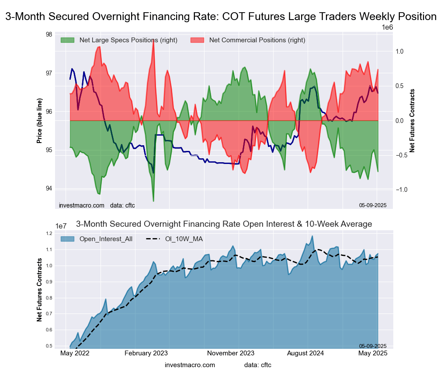Click the 05-09-2025 date stamp in upper chart
This screenshot has width=437, height=375.
pyautogui.click(x=372, y=205)
